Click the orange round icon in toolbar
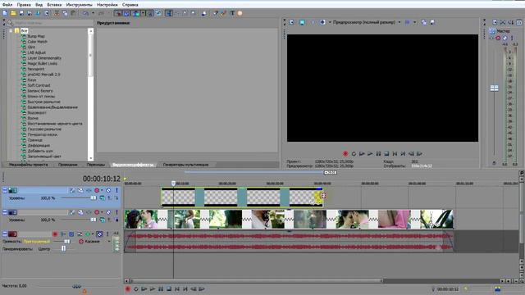The width and height of the screenshot is (525, 295). (x=240, y=13)
